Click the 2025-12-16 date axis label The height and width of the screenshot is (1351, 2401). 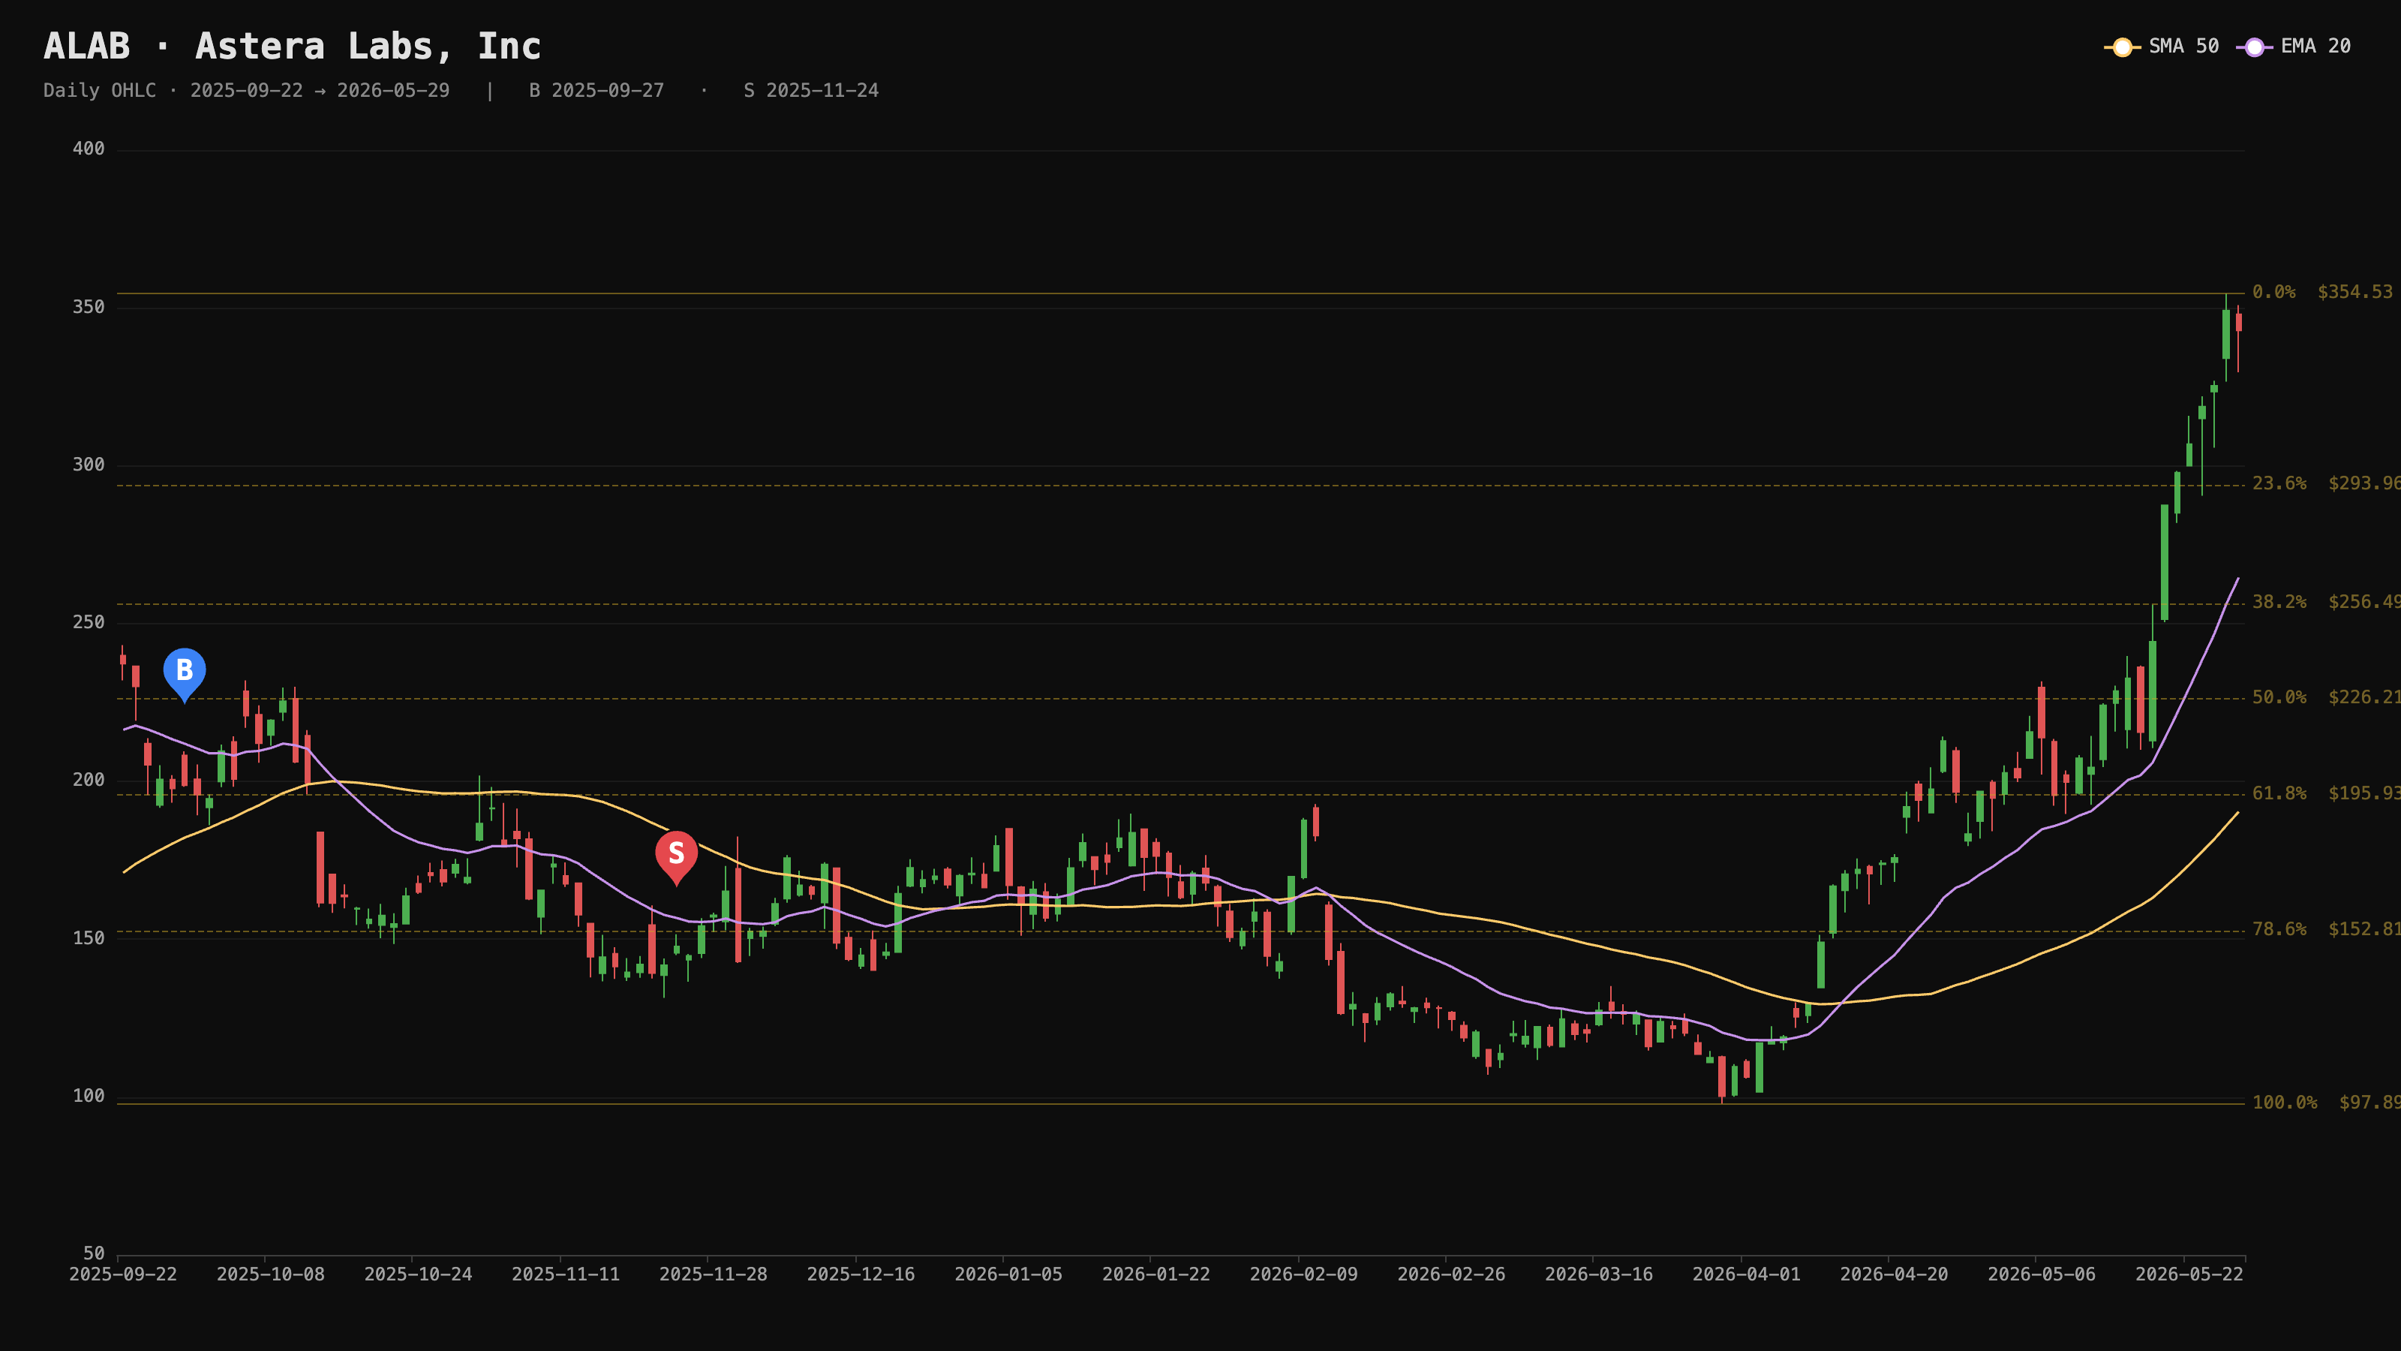pos(861,1274)
